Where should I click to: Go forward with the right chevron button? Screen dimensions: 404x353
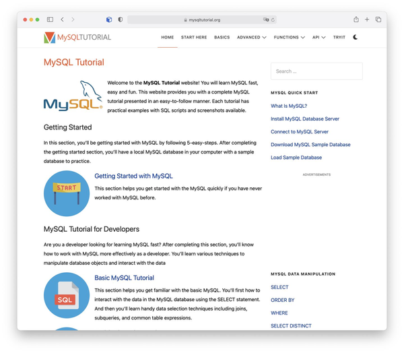click(x=73, y=20)
